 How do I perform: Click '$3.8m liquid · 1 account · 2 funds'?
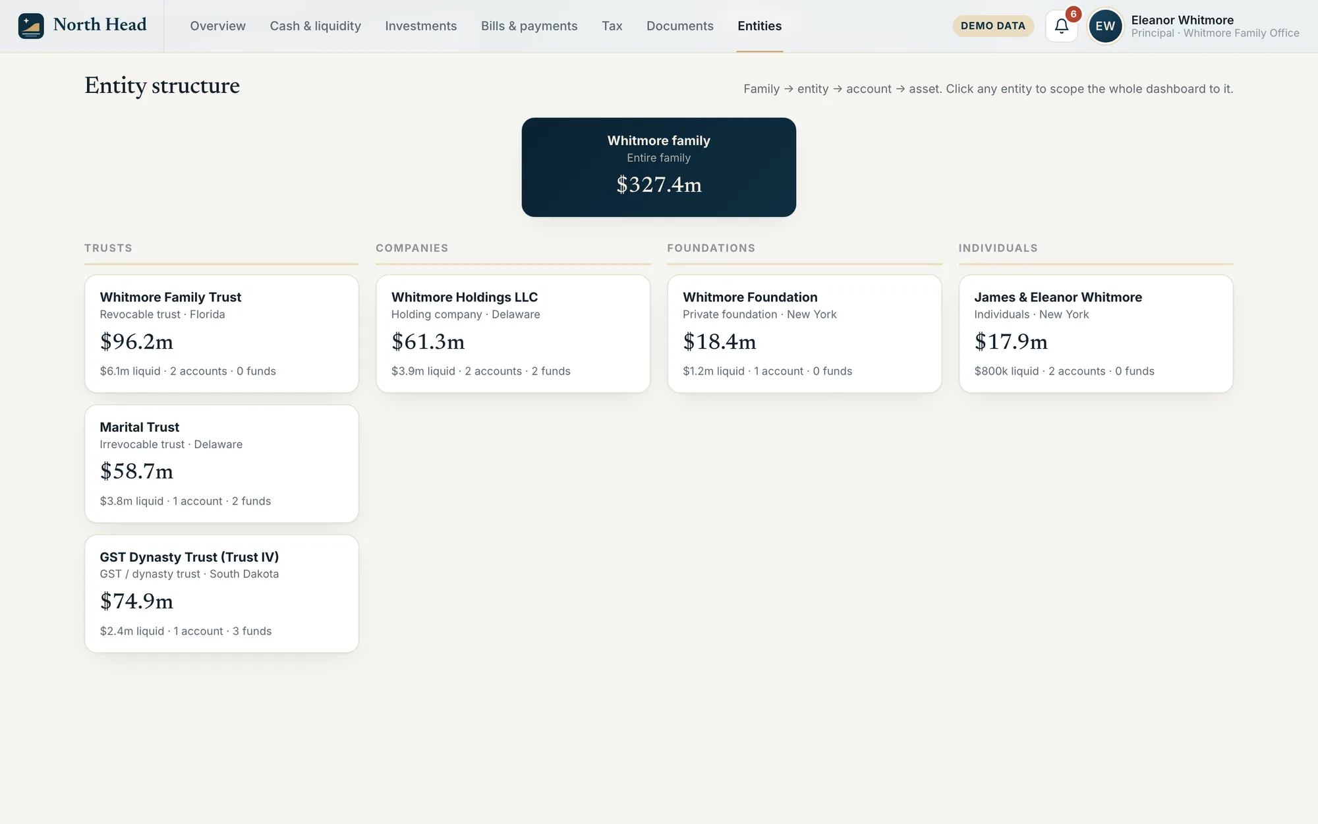click(x=185, y=501)
